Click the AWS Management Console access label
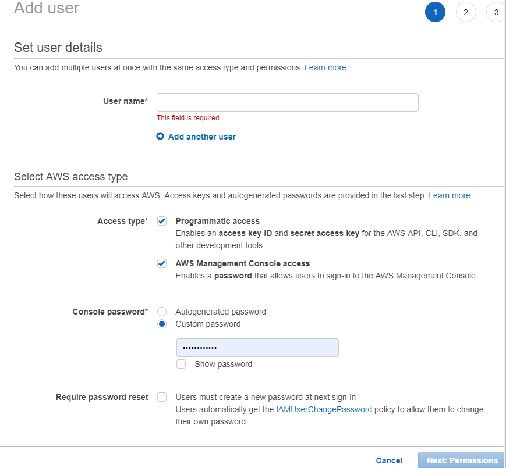This screenshot has height=468, width=506. 242,263
